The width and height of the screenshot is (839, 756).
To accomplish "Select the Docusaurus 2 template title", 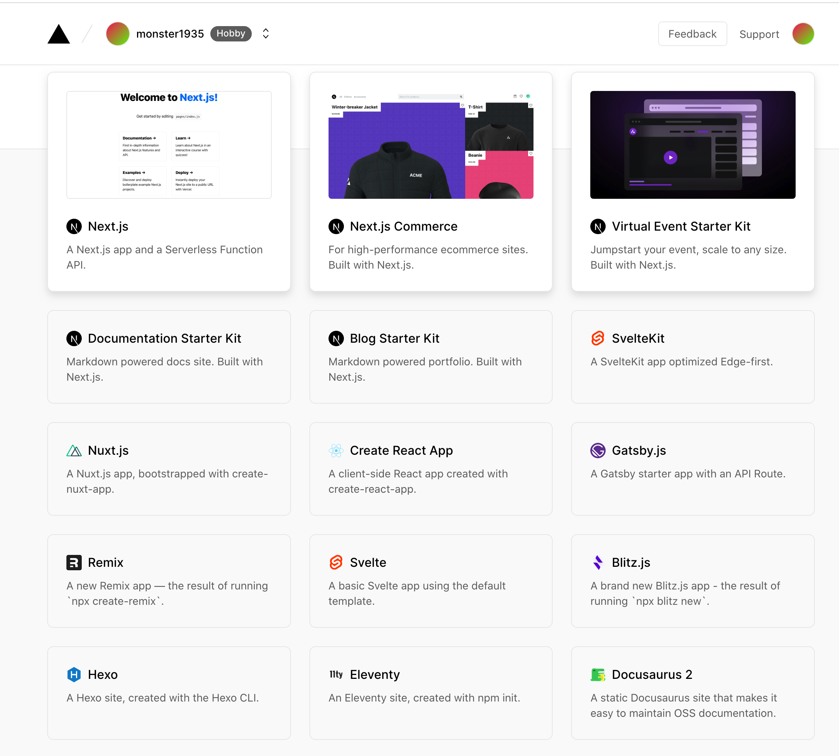I will [652, 675].
